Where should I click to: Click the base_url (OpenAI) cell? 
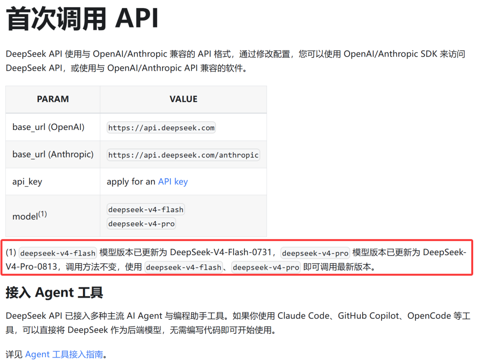coord(53,127)
